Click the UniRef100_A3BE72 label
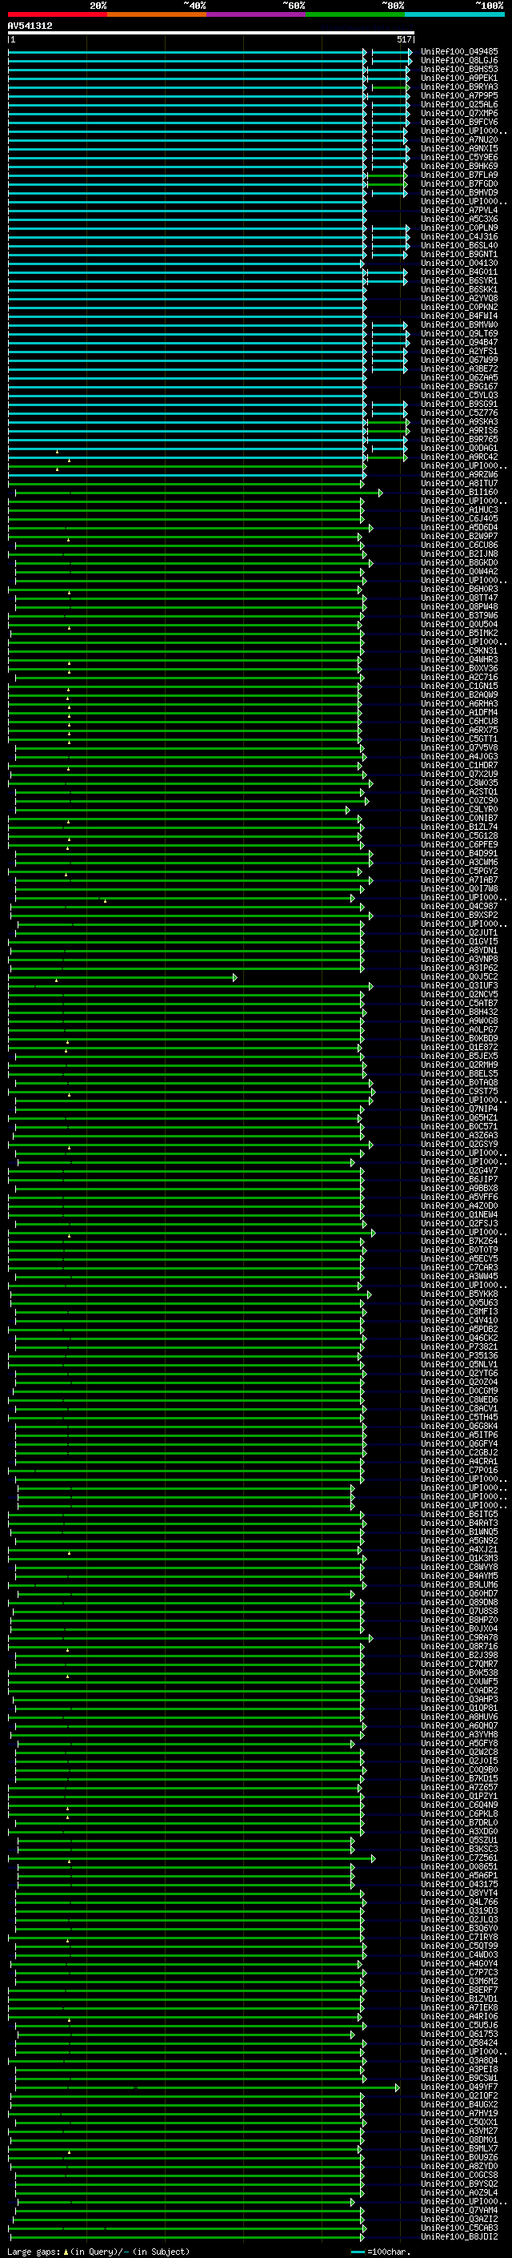The height and width of the screenshot is (2258, 512). pyautogui.click(x=459, y=369)
